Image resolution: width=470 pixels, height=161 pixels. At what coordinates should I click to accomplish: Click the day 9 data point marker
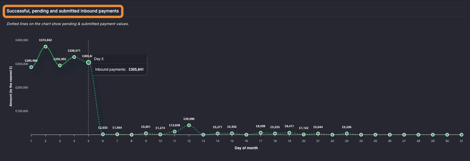(x=146, y=133)
